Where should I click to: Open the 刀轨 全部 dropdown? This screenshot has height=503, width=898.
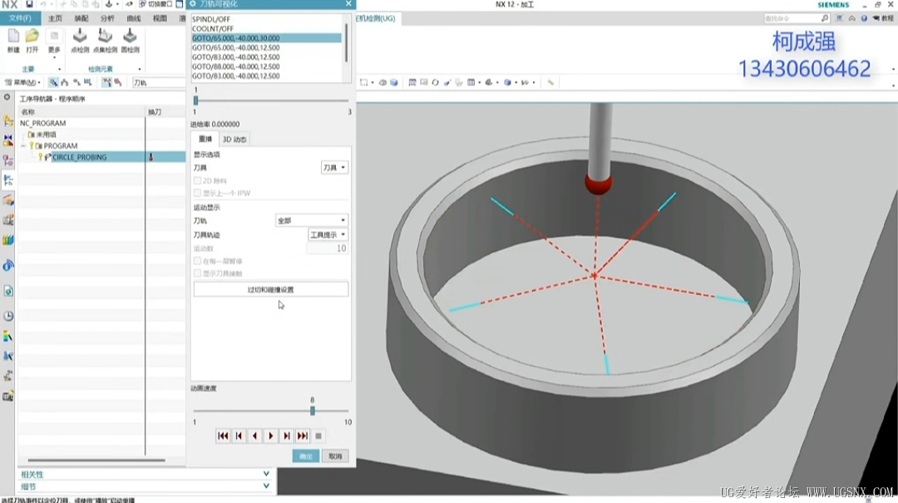[312, 221]
